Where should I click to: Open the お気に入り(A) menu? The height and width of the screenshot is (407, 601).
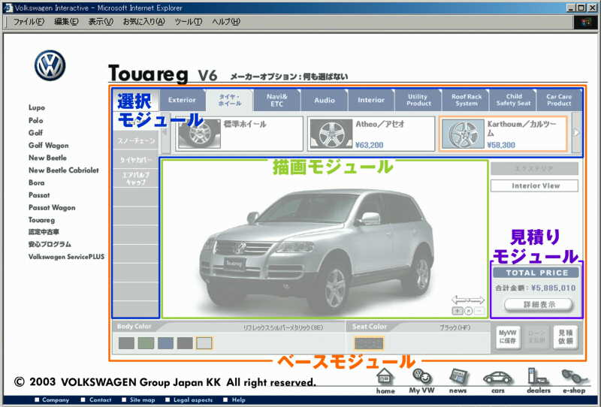(143, 22)
